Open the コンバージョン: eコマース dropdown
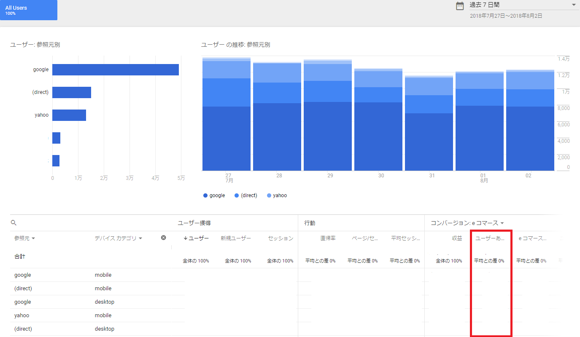This screenshot has height=337, width=580. (x=467, y=223)
